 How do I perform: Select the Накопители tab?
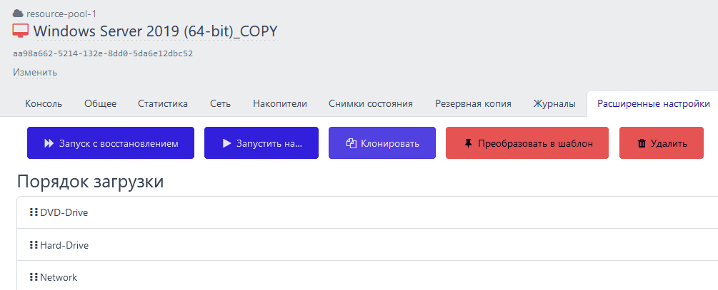pyautogui.click(x=280, y=103)
